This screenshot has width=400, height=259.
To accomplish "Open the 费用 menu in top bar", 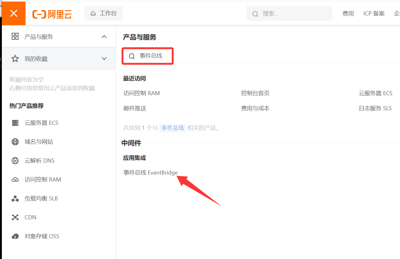I will [348, 14].
